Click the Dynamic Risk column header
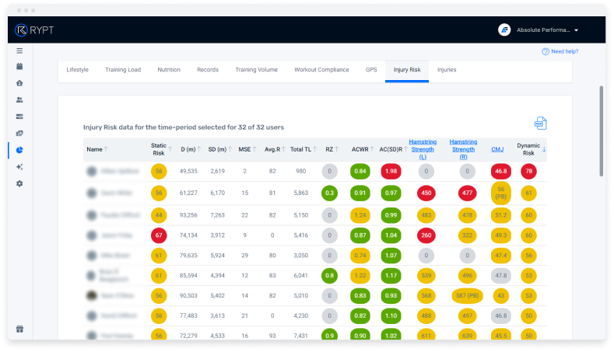This screenshot has width=614, height=352. click(528, 149)
